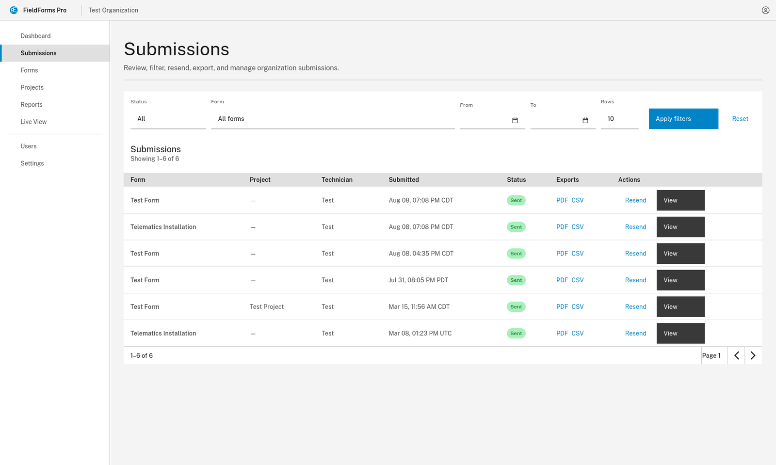The height and width of the screenshot is (465, 776).
Task: Open the Status filter dropdown
Action: 168,119
